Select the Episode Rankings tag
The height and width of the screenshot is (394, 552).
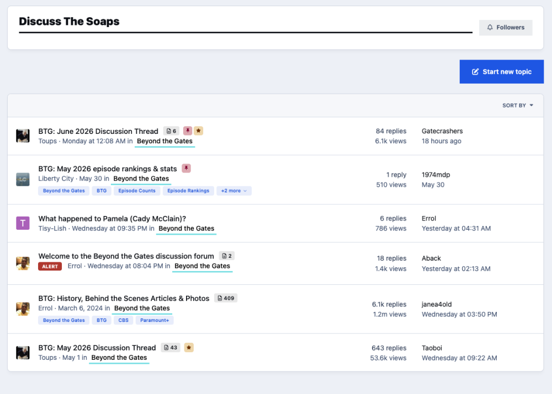tap(188, 191)
